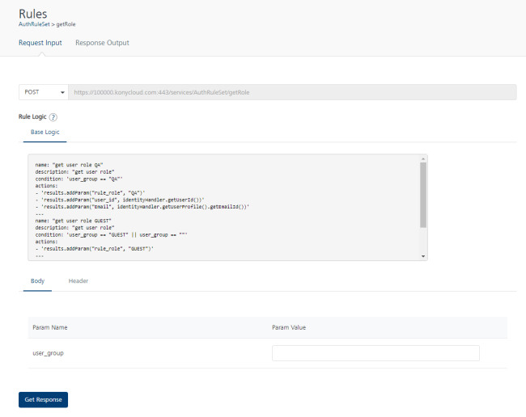Viewport: 526px width, 417px height.
Task: Click the rule logic scroll down arrow
Action: [423, 256]
